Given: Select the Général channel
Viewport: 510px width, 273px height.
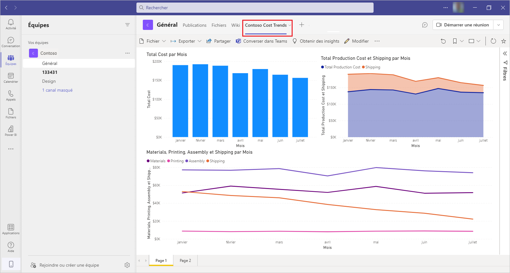Looking at the screenshot, I should click(x=79, y=63).
